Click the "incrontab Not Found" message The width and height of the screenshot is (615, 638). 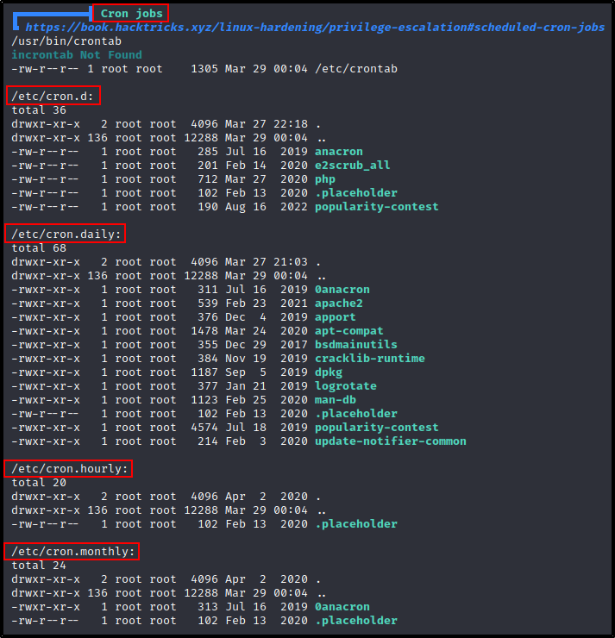[76, 54]
